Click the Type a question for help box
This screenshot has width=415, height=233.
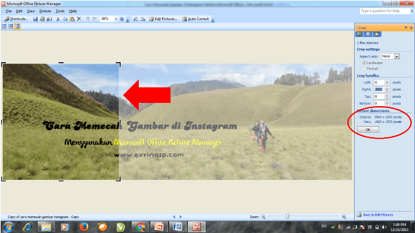385,11
